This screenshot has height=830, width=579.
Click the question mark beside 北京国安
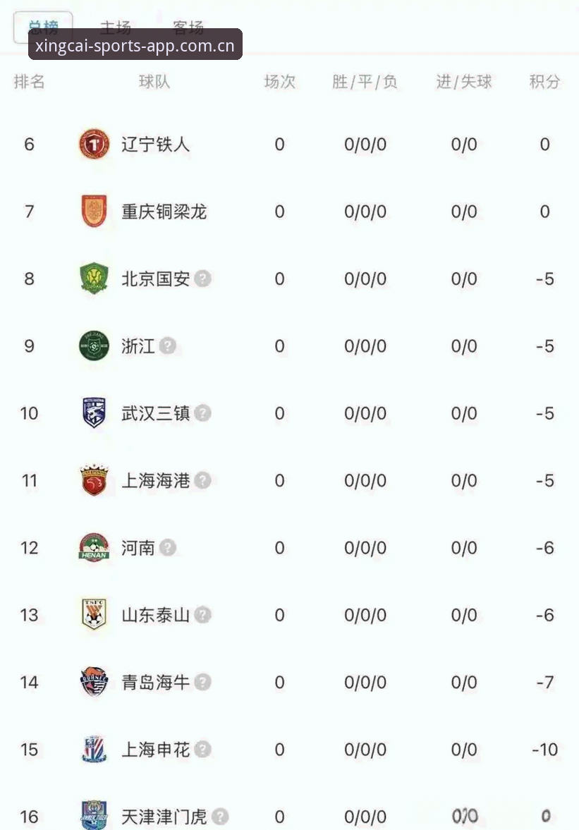click(202, 279)
